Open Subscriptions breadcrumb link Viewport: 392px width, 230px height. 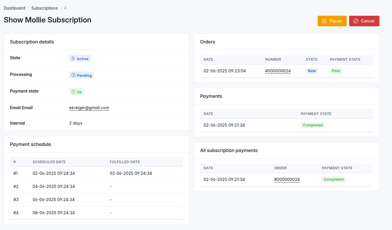[44, 8]
